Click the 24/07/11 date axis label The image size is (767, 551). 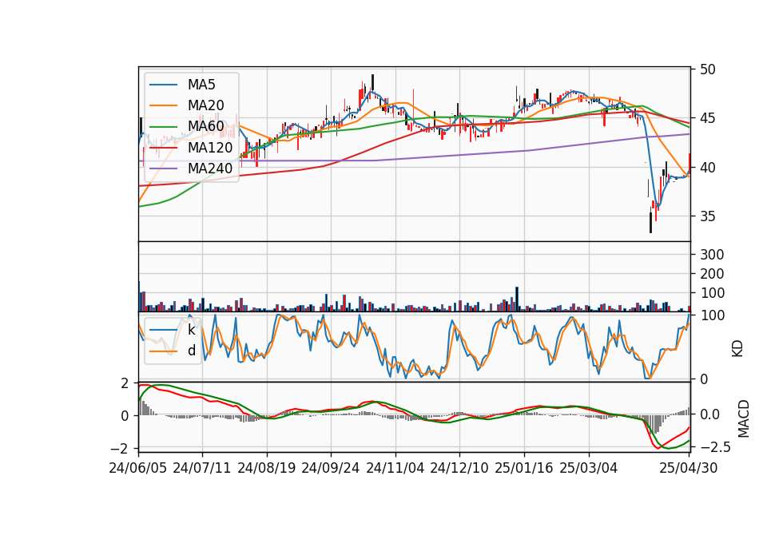tap(202, 468)
